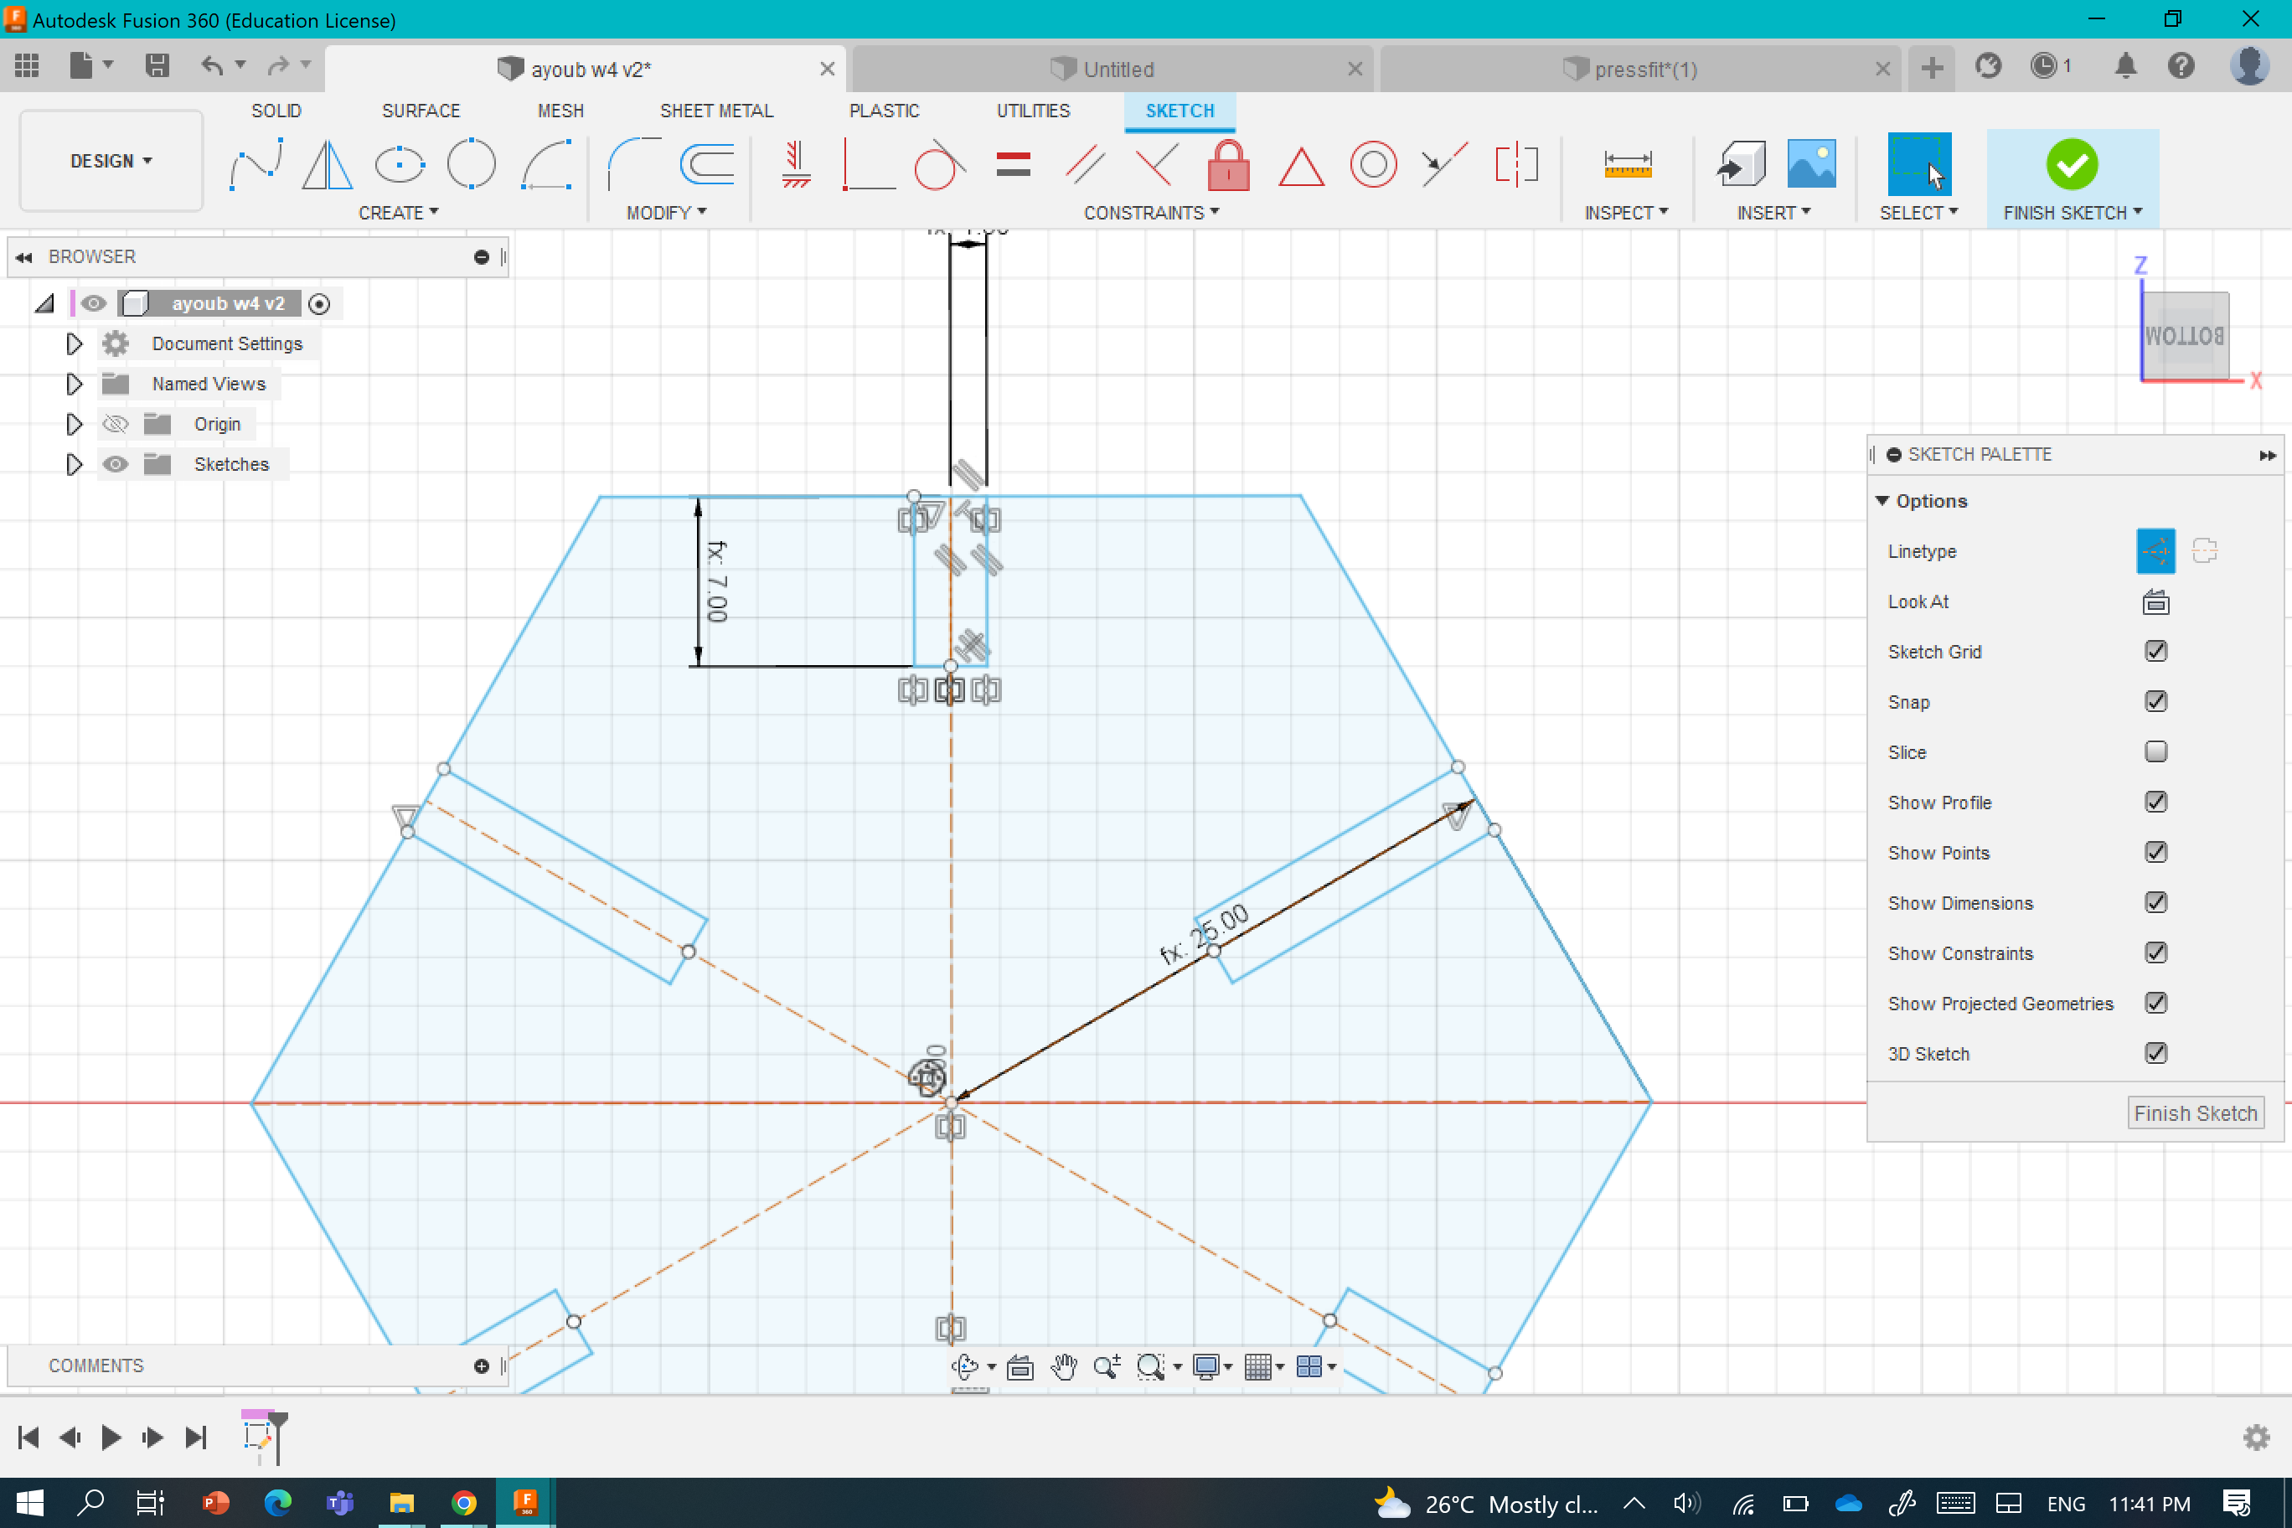The height and width of the screenshot is (1528, 2292).
Task: Select the Mirror tool in Create toolbar
Action: [x=327, y=165]
